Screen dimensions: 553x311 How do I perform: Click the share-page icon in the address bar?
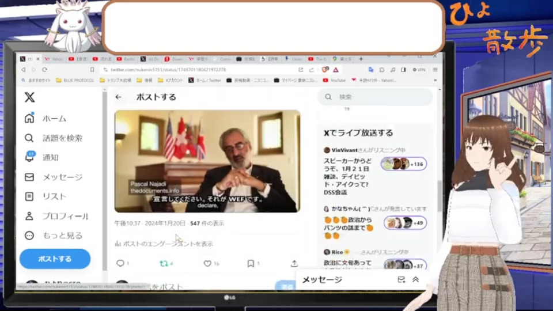(312, 70)
